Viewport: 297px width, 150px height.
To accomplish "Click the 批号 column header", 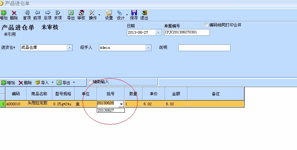I will (x=110, y=94).
